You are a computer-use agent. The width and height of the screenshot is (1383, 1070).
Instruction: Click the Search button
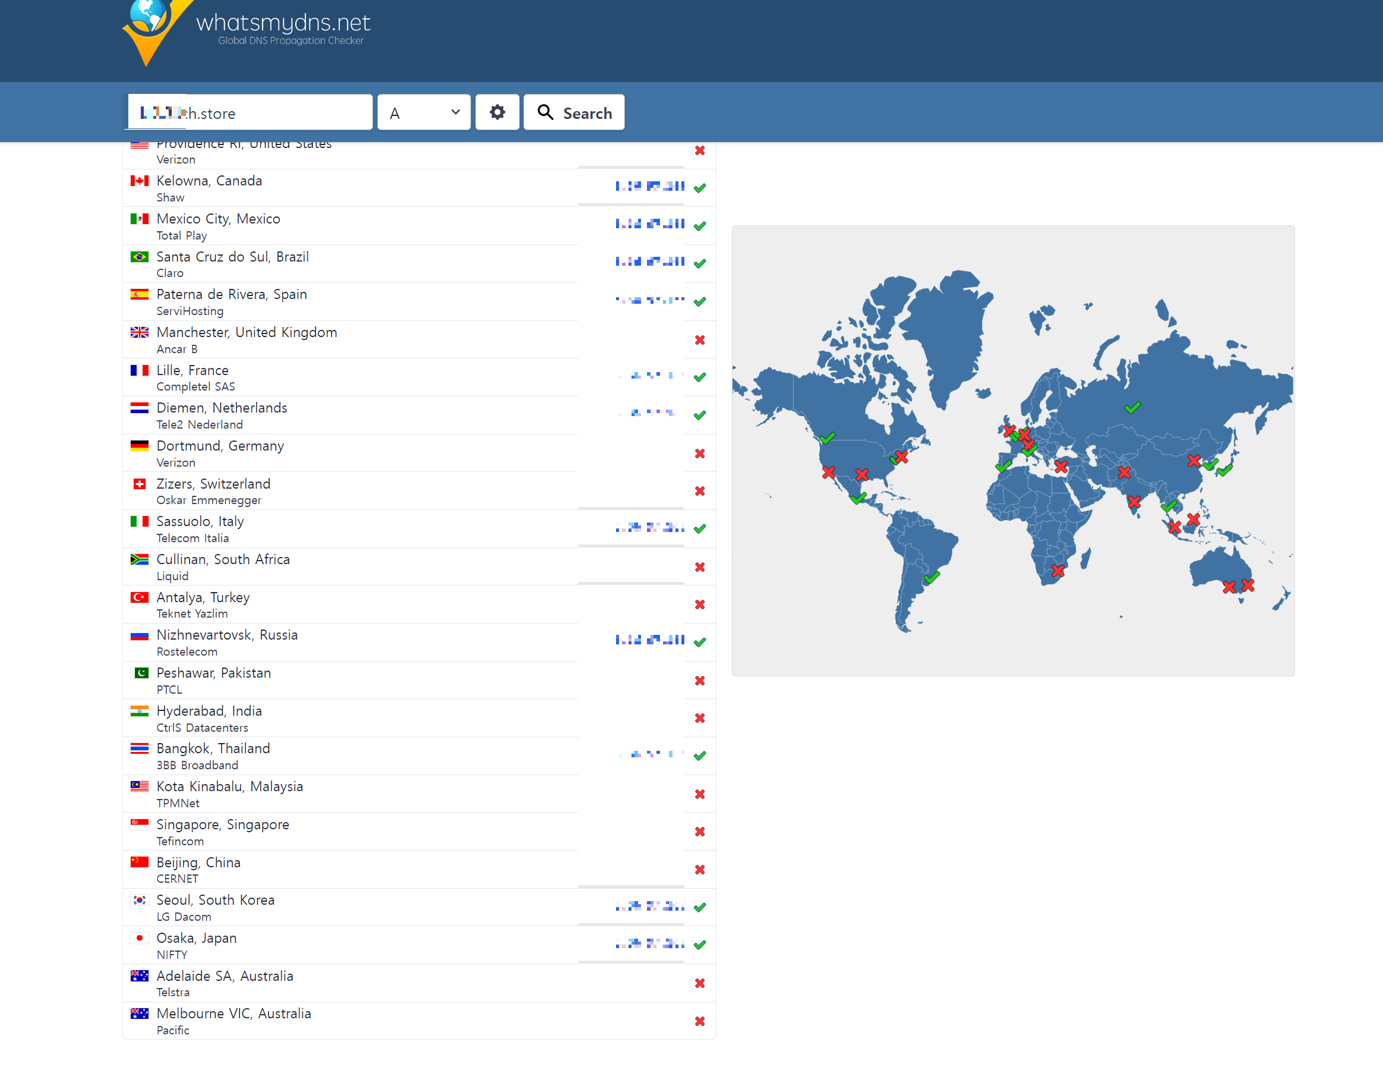click(x=574, y=112)
